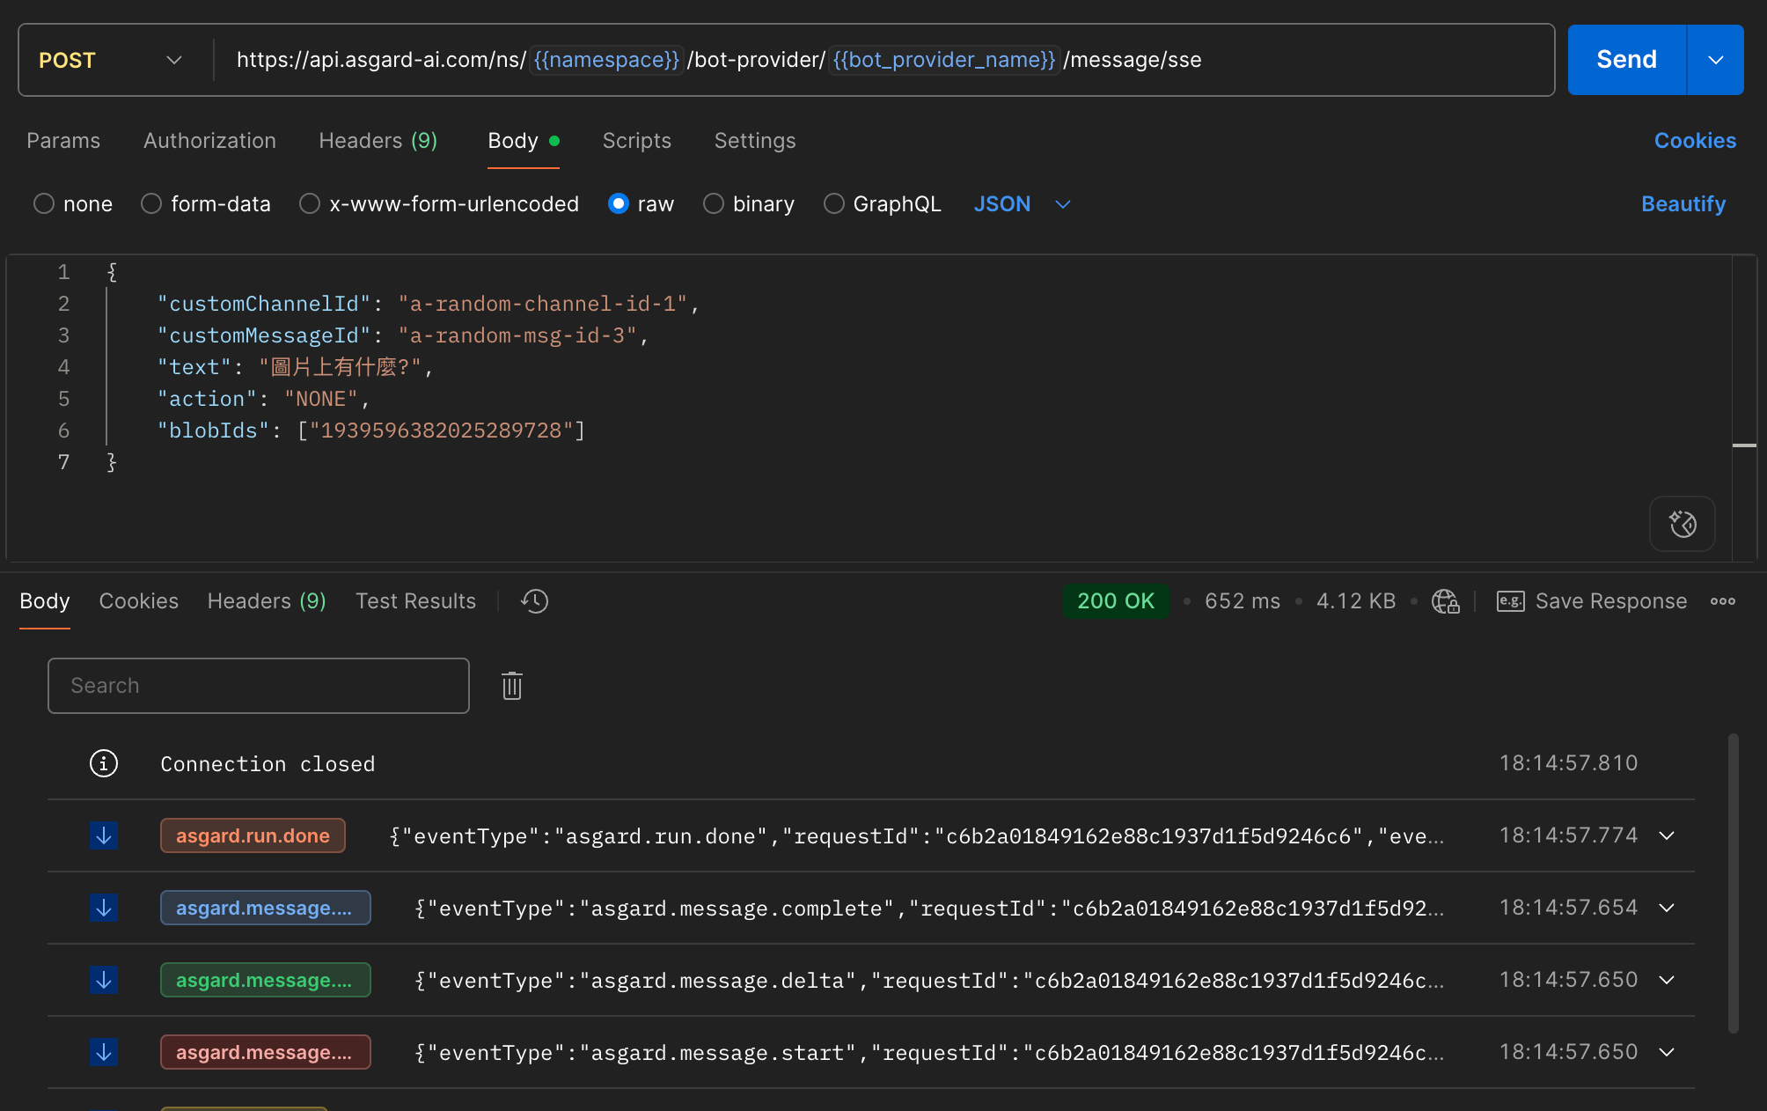Click the response history clock icon
The image size is (1767, 1111).
coord(534,601)
